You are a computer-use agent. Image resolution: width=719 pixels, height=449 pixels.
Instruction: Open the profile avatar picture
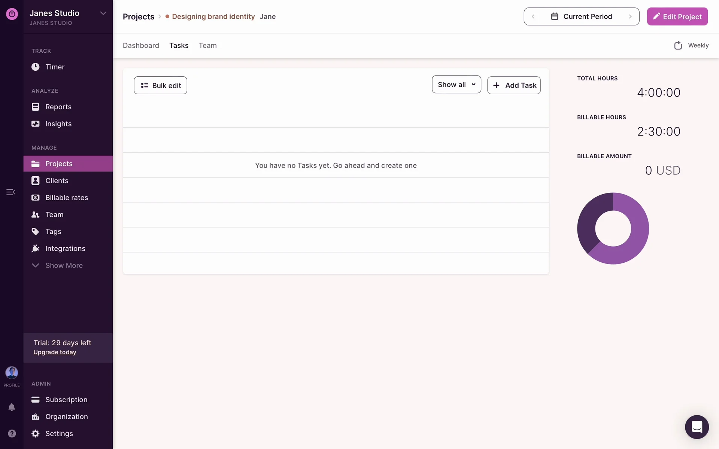(x=12, y=372)
